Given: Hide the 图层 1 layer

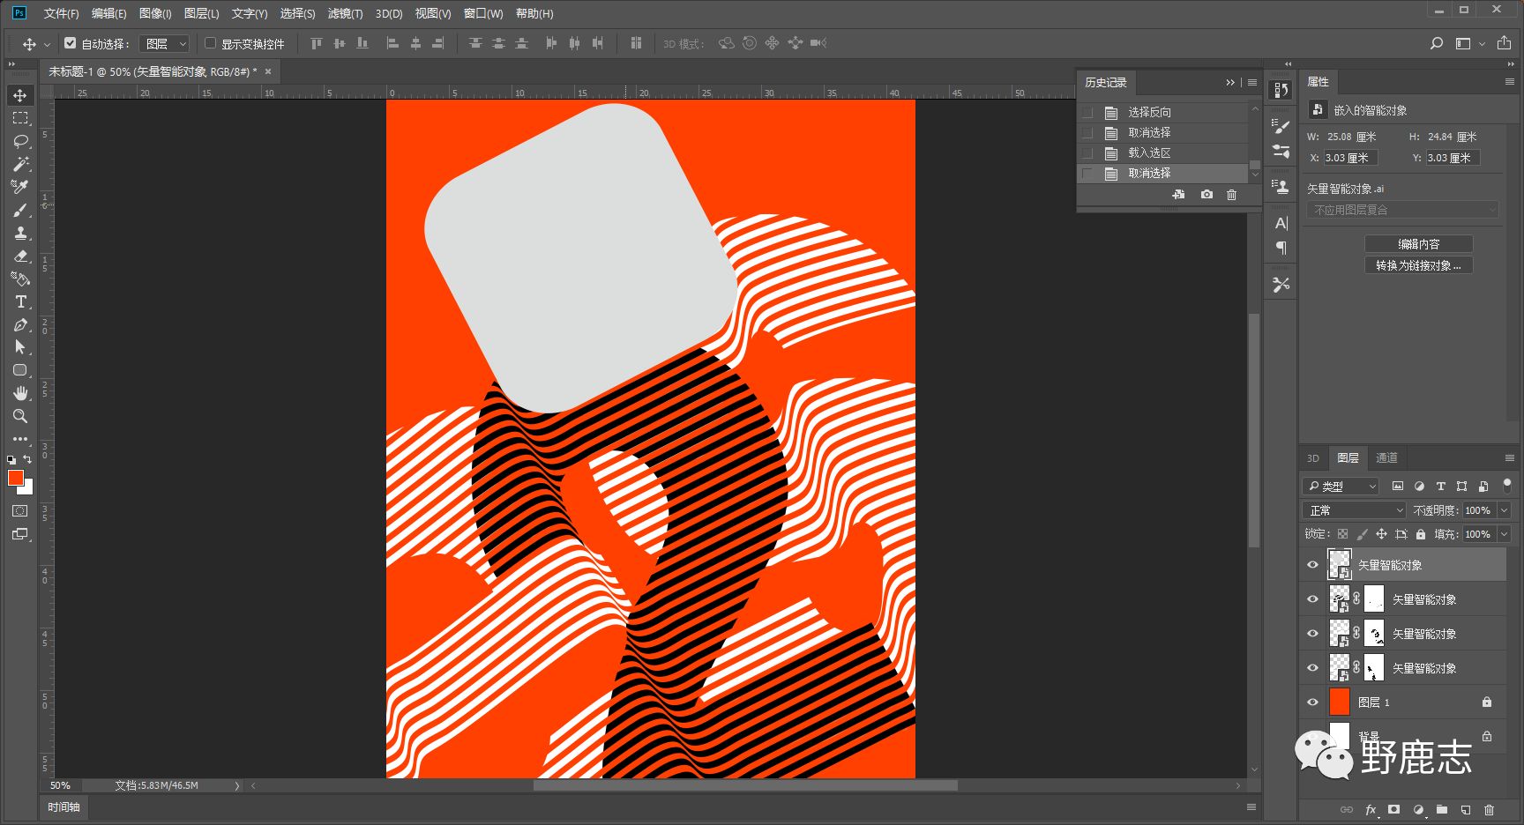Looking at the screenshot, I should (1312, 702).
